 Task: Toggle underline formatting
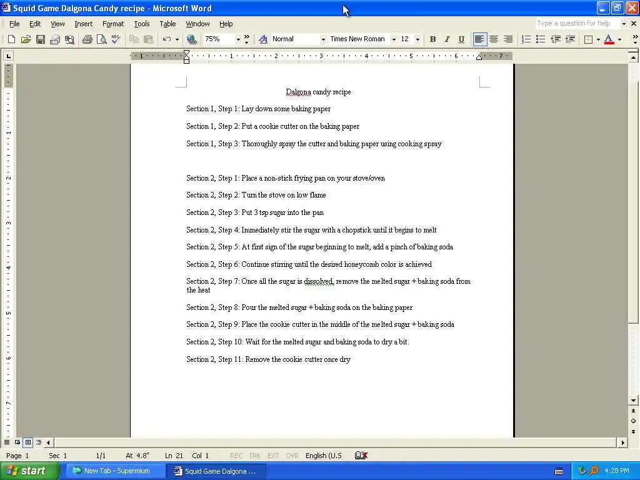(x=461, y=39)
